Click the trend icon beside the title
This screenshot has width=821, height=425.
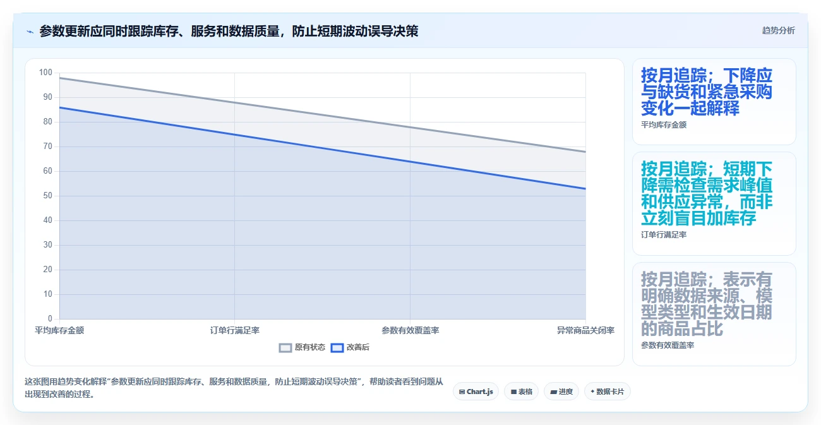tap(30, 32)
